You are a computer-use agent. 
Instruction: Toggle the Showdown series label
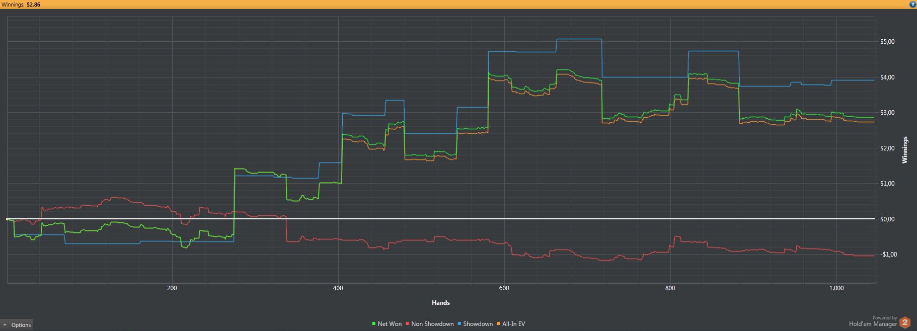478,324
